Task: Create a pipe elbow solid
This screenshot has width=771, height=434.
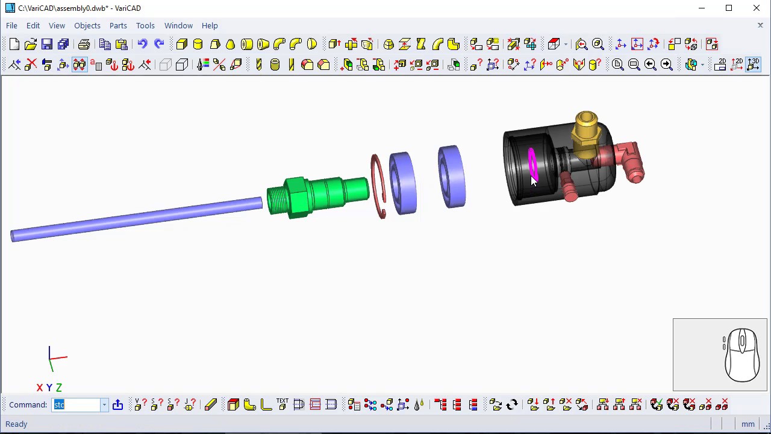Action: [x=279, y=44]
